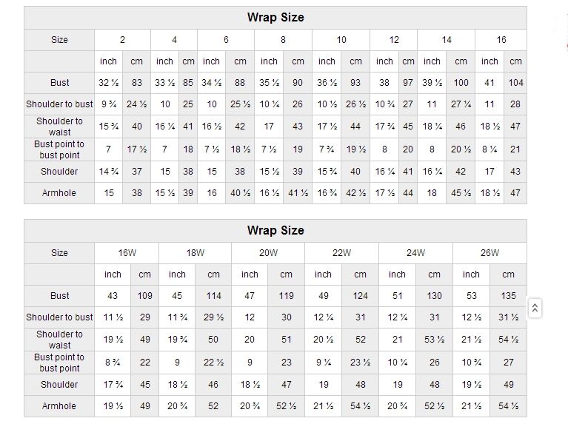Screen dimensions: 568x421
Task: Select the 135 cm bust cell
Action: tap(508, 295)
